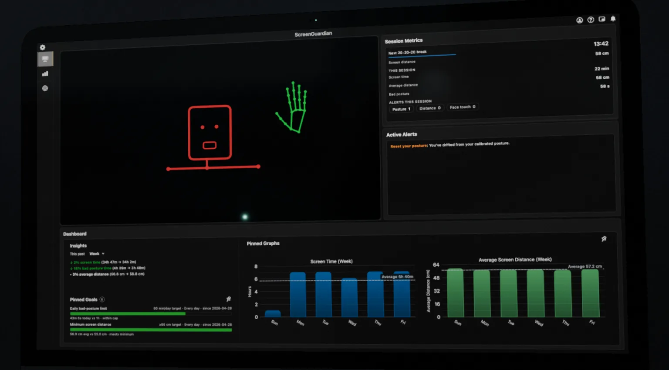Click the Average 57.2 cm line label
The width and height of the screenshot is (669, 370).
tap(585, 267)
